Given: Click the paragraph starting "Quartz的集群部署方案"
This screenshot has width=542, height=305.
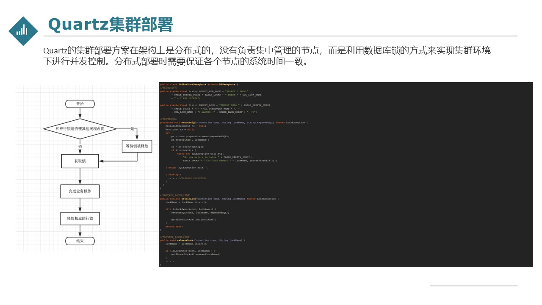Looking at the screenshot, I should click(267, 55).
